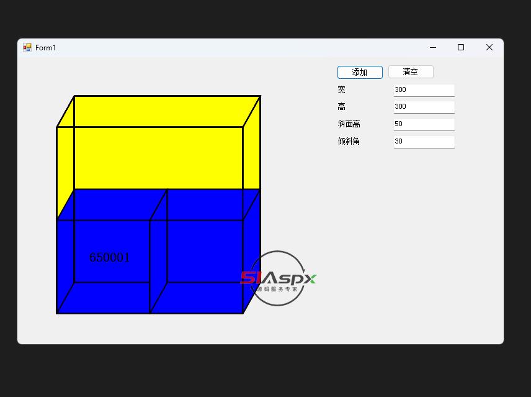Minimize the Form1 window
This screenshot has width=531, height=397.
tap(433, 47)
